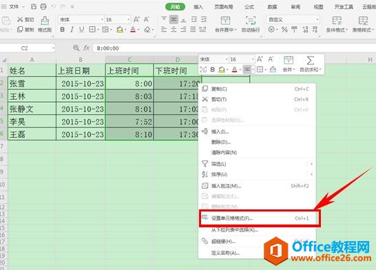The image size is (376, 270).
Task: Switch to the 数据 ribbon tab
Action: (x=272, y=7)
